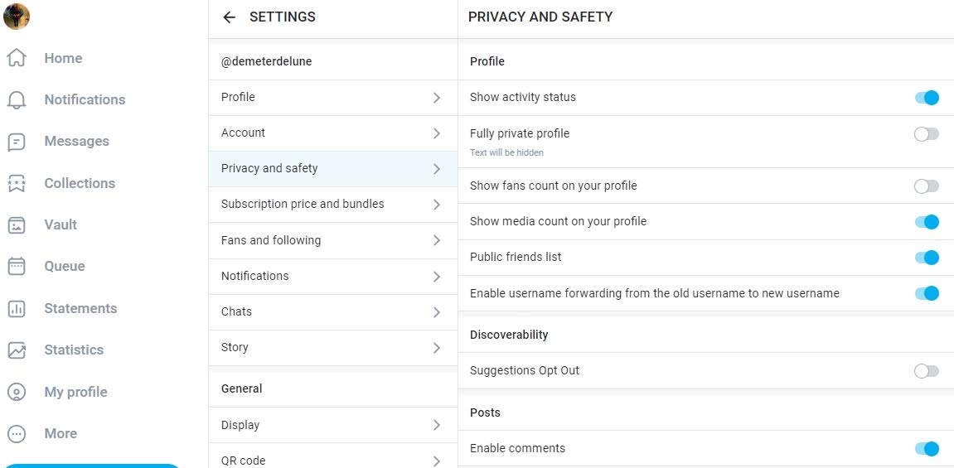Toggle Suggestions Opt Out switch
Viewport: 954px width, 468px height.
tap(927, 371)
